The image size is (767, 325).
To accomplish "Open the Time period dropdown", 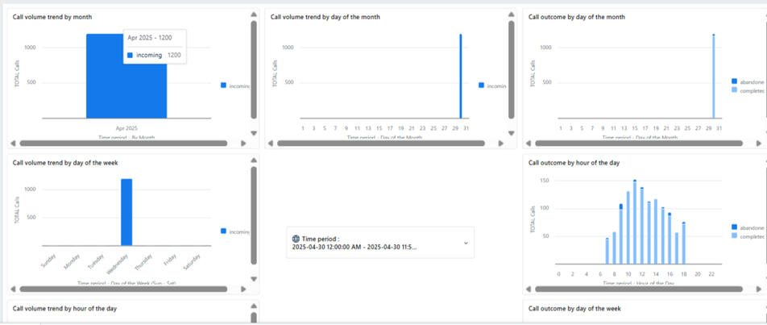I will [x=380, y=243].
